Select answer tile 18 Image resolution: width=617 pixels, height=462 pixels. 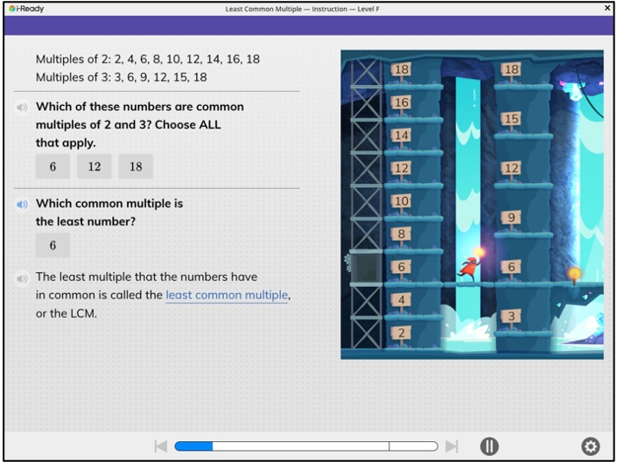pos(136,166)
